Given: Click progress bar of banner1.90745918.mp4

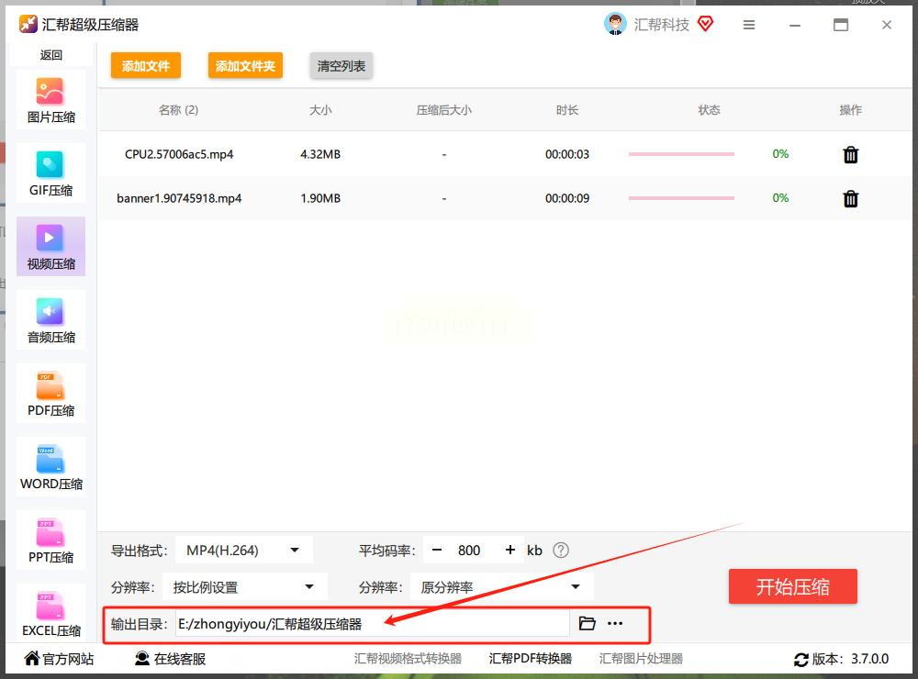Looking at the screenshot, I should (x=681, y=198).
